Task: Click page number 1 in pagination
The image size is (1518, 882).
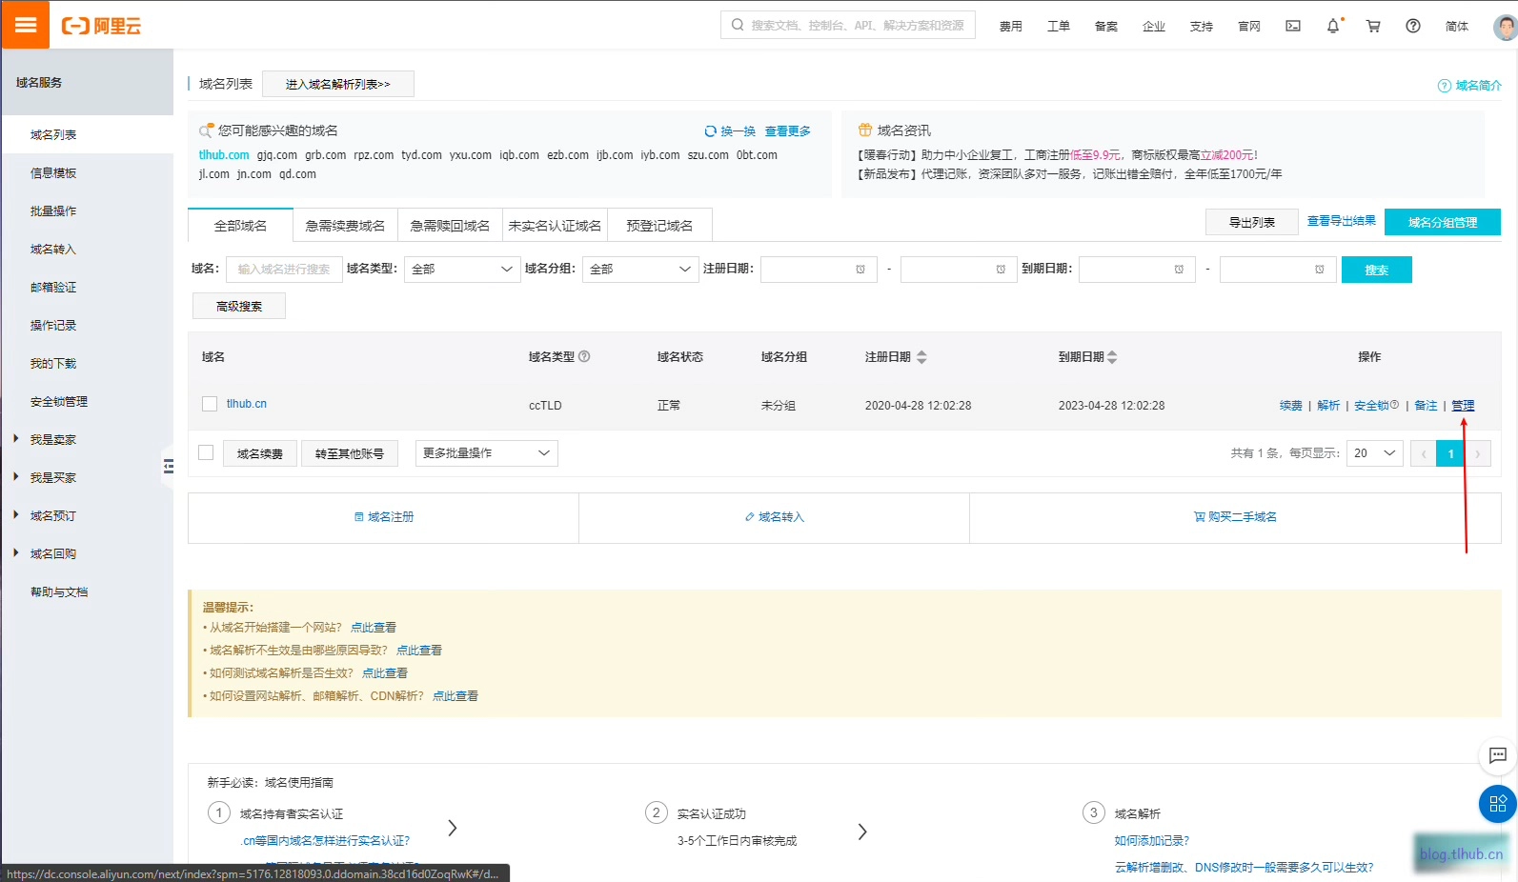Action: pos(1450,453)
